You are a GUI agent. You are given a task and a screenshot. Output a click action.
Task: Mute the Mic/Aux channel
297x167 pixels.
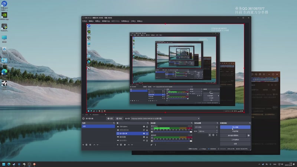(x=152, y=132)
